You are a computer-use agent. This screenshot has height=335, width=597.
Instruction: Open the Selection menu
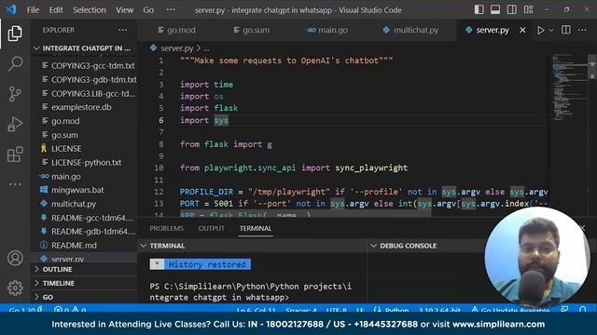pyautogui.click(x=90, y=10)
